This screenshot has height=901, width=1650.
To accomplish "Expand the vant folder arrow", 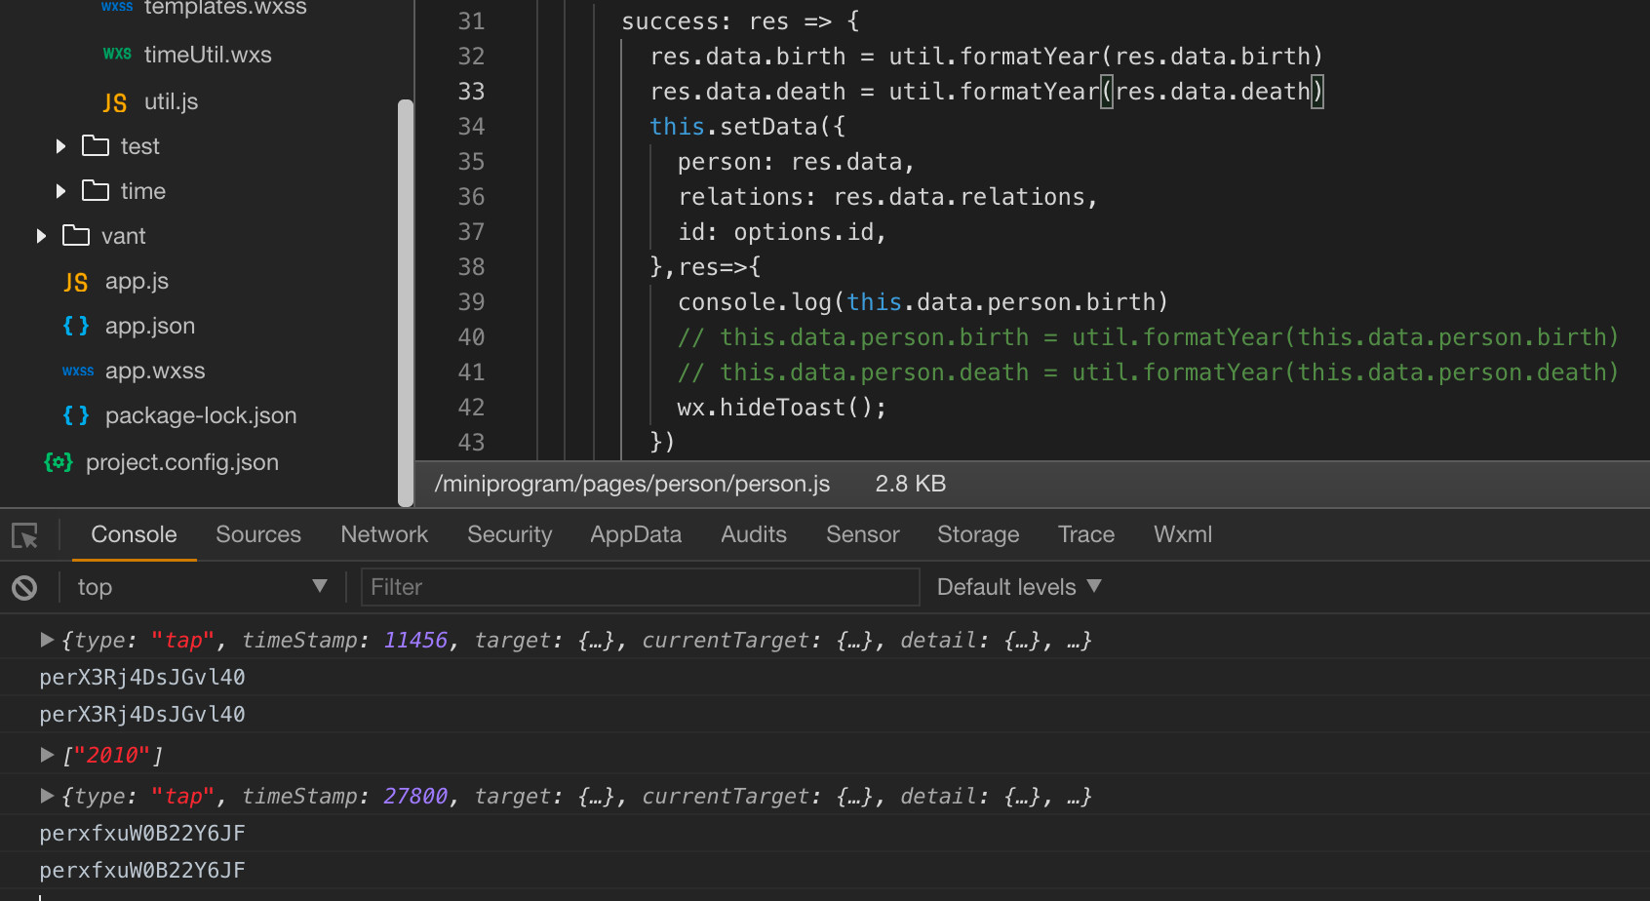I will (x=41, y=236).
